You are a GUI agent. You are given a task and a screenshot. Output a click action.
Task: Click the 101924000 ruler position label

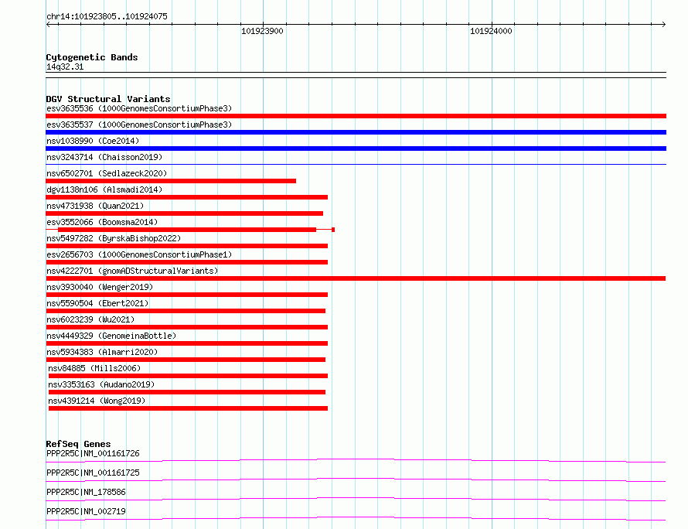(x=491, y=31)
